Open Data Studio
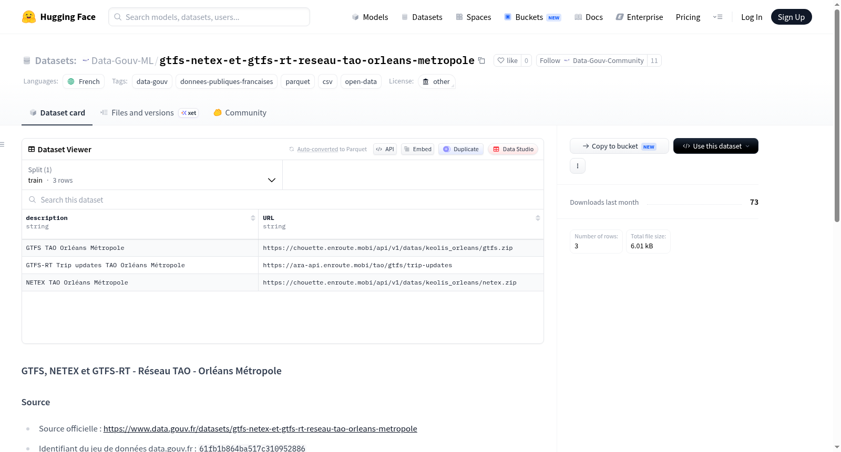 (513, 149)
